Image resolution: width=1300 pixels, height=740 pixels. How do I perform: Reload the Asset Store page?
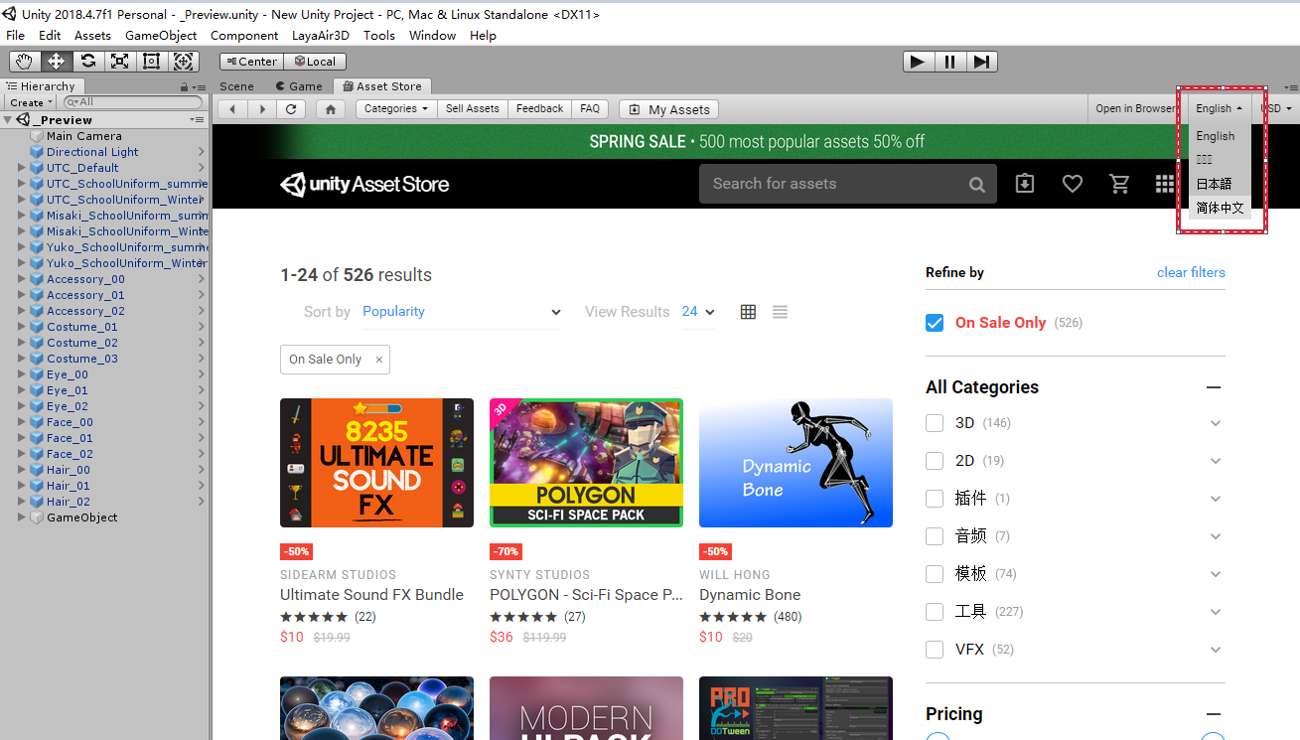pyautogui.click(x=291, y=109)
